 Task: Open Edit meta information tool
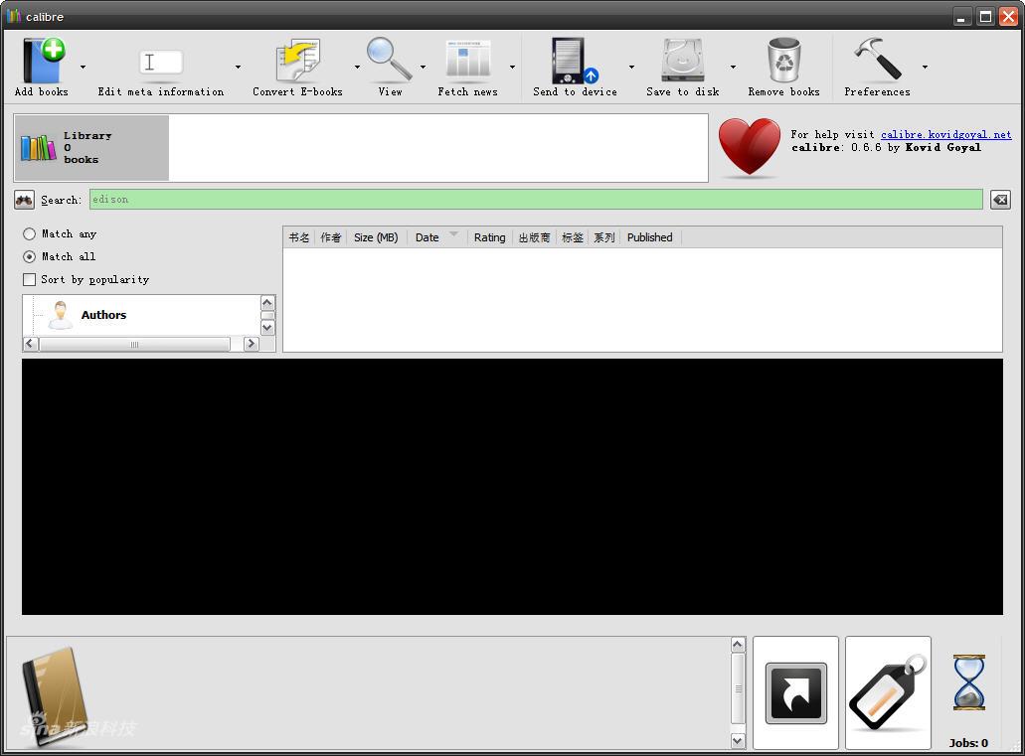point(160,64)
